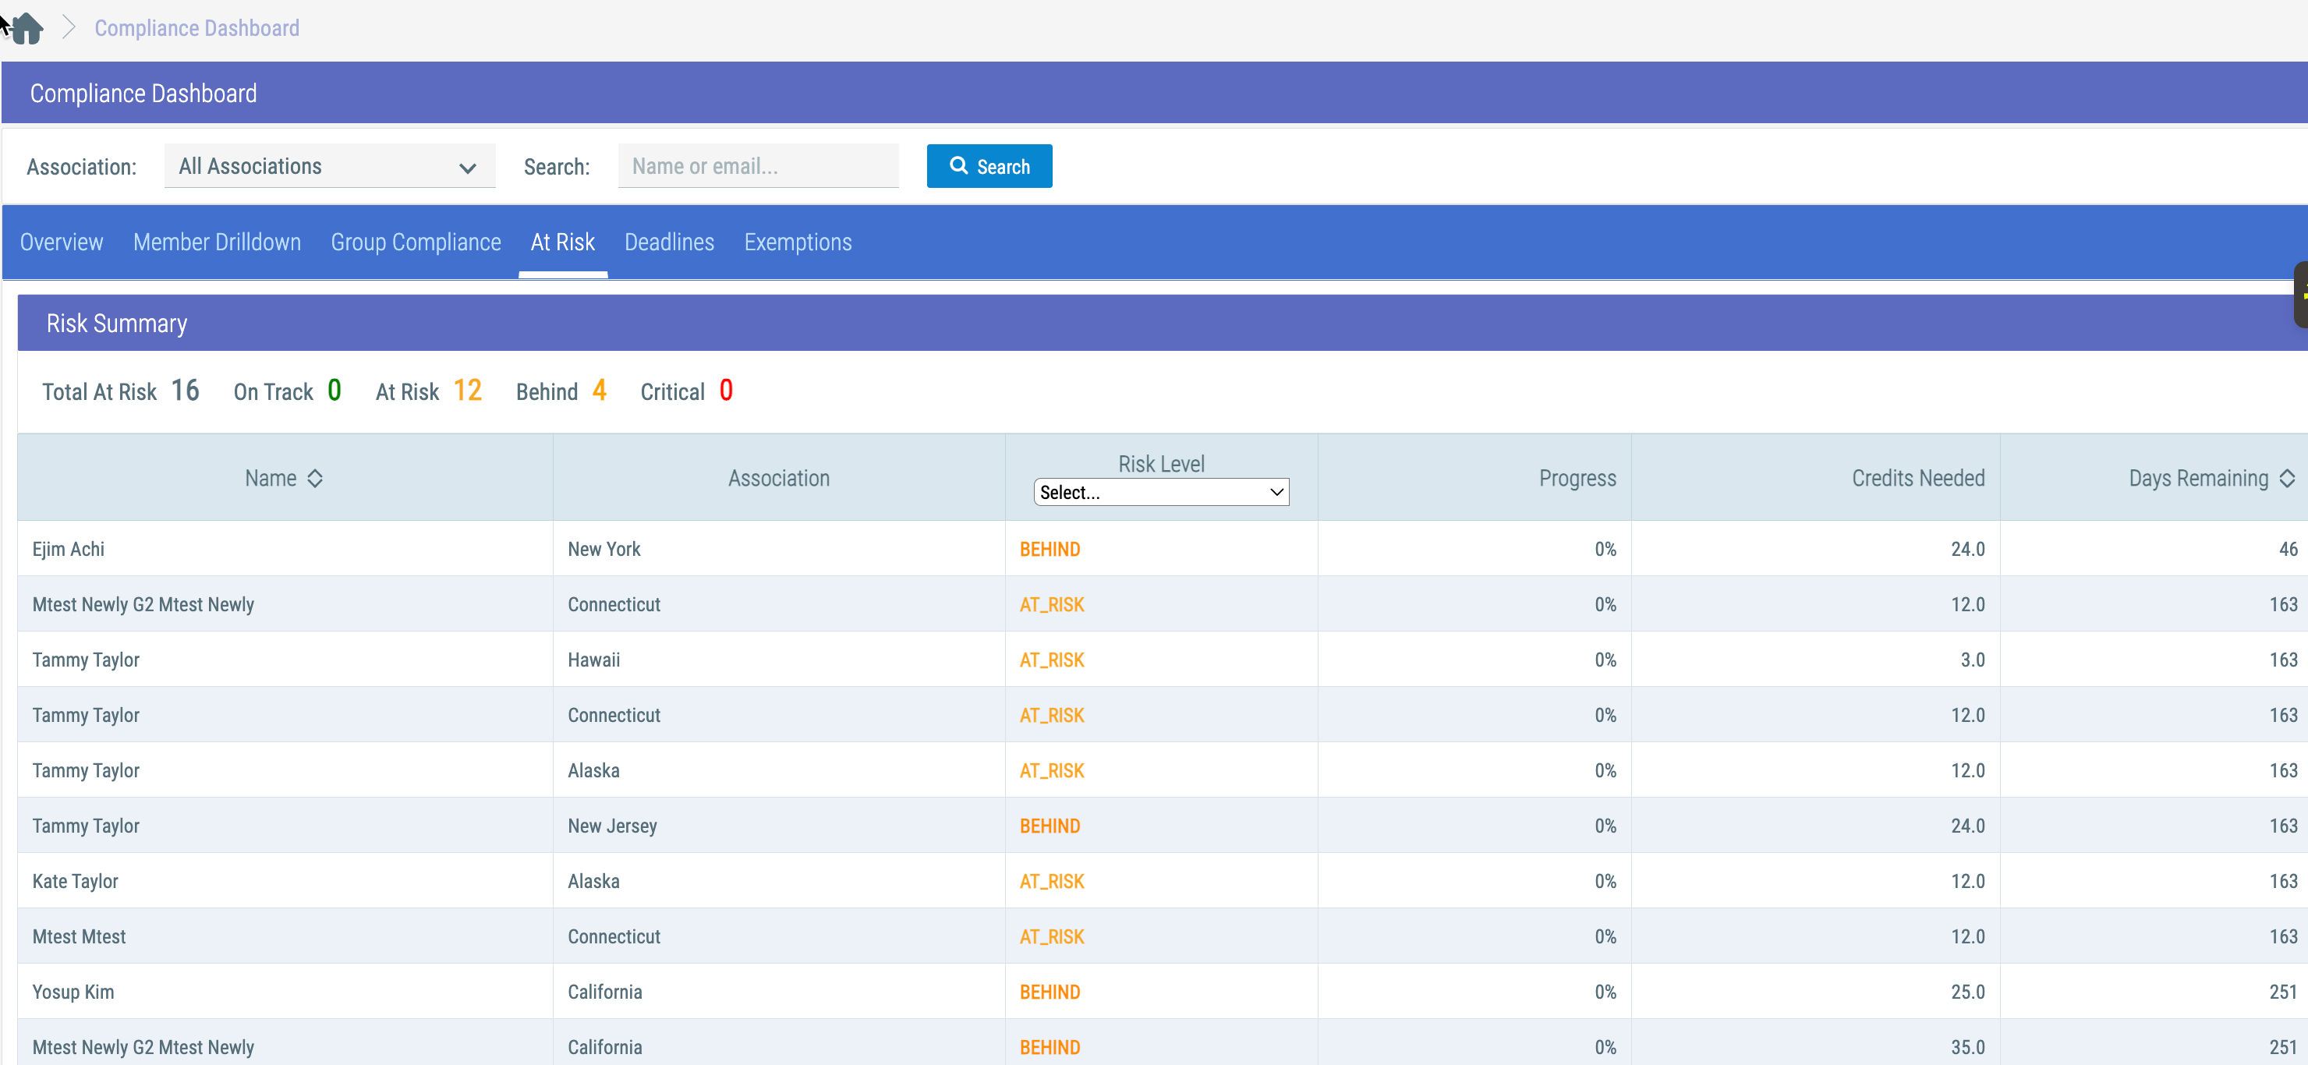This screenshot has height=1065, width=2308.
Task: Select the Ejim Achi row
Action: 1162,549
